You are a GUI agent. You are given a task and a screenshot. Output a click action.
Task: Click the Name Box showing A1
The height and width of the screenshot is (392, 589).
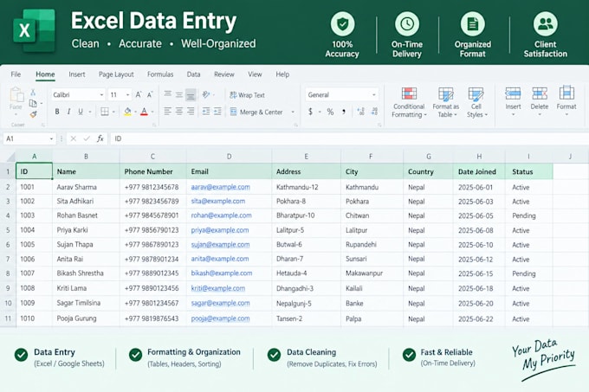coord(29,138)
